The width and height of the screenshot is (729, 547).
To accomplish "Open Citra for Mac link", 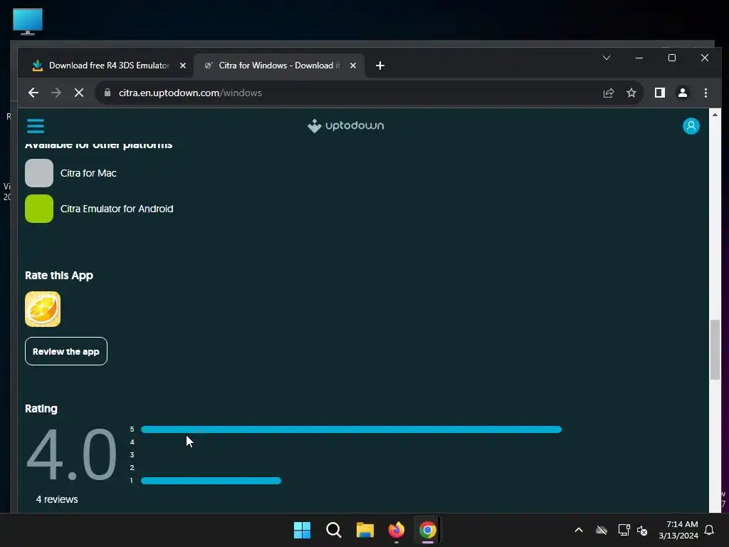I will (x=88, y=173).
